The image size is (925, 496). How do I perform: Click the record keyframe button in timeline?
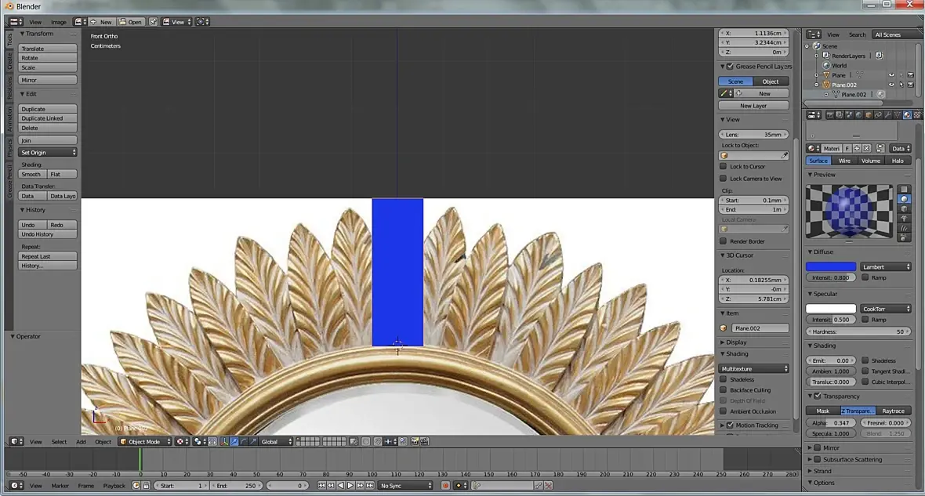tap(445, 485)
